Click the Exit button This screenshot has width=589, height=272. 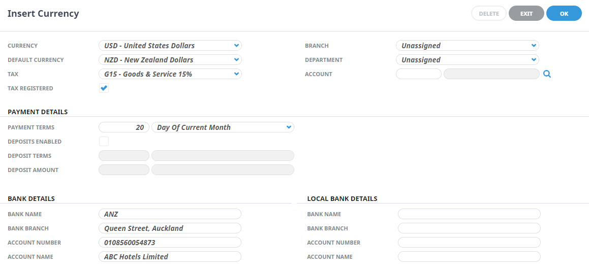tap(526, 14)
